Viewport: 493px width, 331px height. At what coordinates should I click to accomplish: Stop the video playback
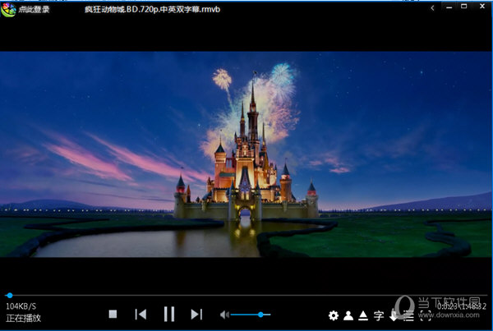113,315
